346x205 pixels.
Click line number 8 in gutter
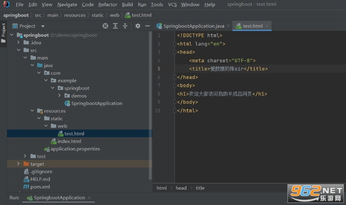[x=159, y=94]
